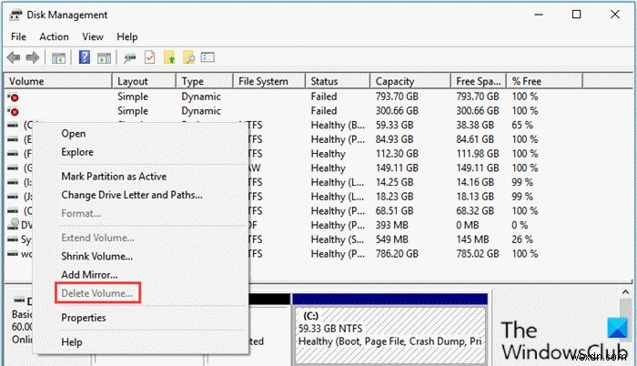Click the 26 % free value
The height and width of the screenshot is (366, 637).
(x=522, y=239)
